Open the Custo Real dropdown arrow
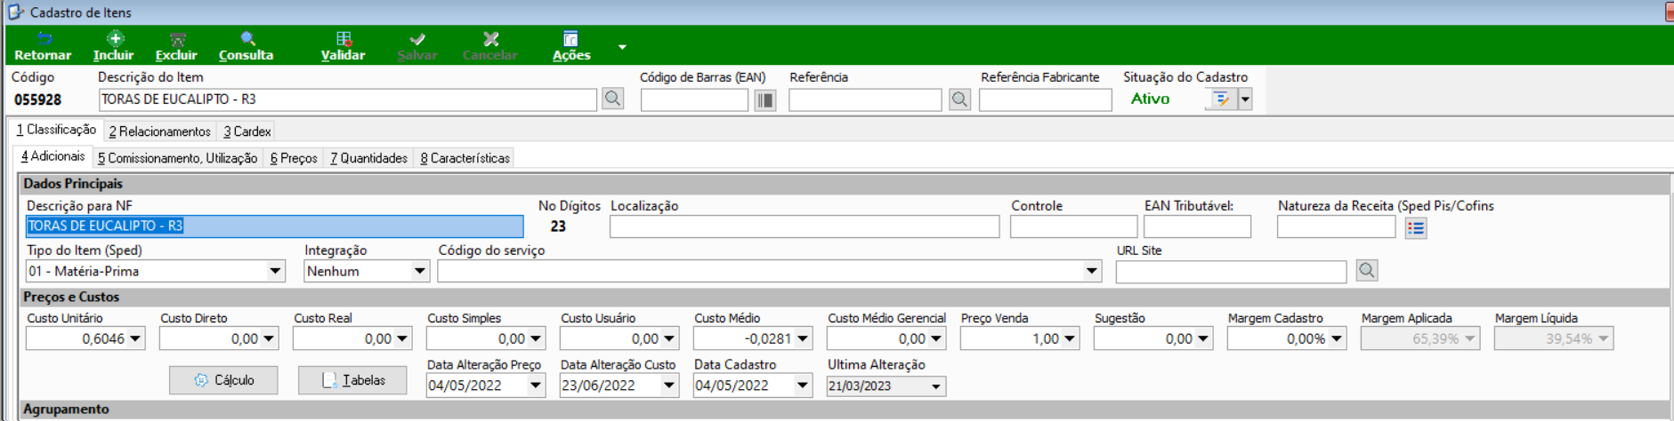1674x421 pixels. (x=402, y=338)
